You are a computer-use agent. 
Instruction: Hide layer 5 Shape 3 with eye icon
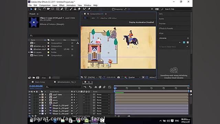[30, 105]
